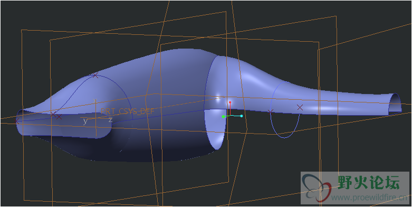
Task: Select the X point marker atop the left arc
Action: point(95,75)
